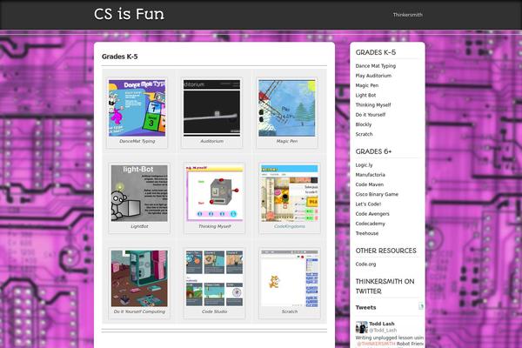
Task: Click the @THINKERSMITH mention in the tweet
Action: [x=376, y=344]
